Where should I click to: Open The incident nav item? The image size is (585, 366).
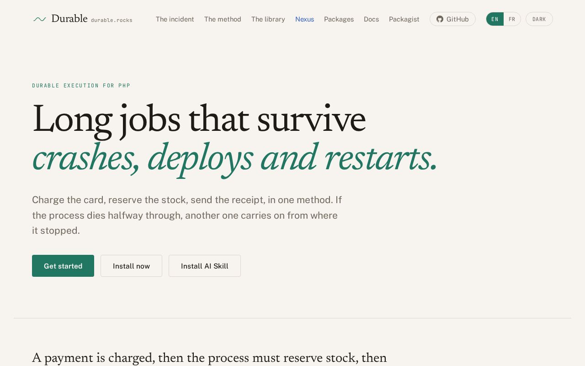pyautogui.click(x=175, y=19)
